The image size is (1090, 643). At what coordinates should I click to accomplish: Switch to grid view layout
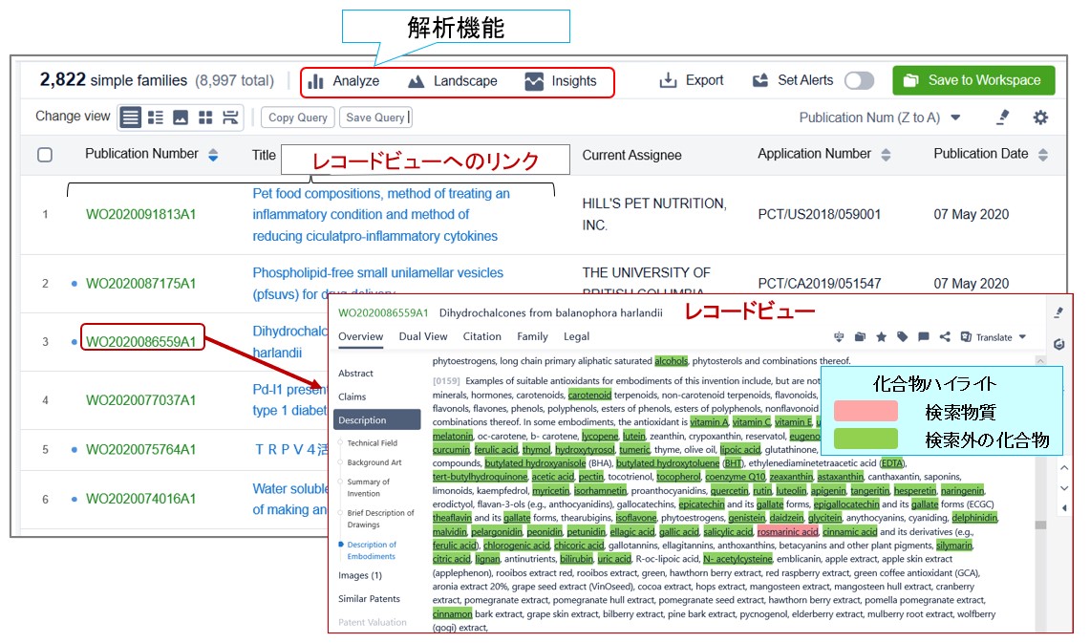(x=205, y=117)
